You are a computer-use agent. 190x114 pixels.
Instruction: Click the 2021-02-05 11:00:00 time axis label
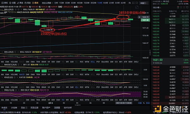click(x=123, y=103)
